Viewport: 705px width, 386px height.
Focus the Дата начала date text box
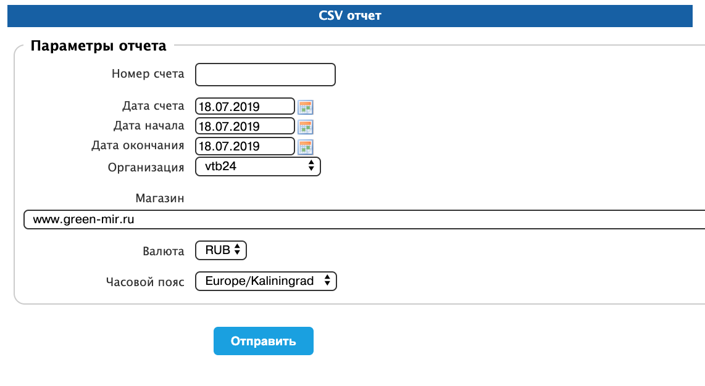(244, 126)
